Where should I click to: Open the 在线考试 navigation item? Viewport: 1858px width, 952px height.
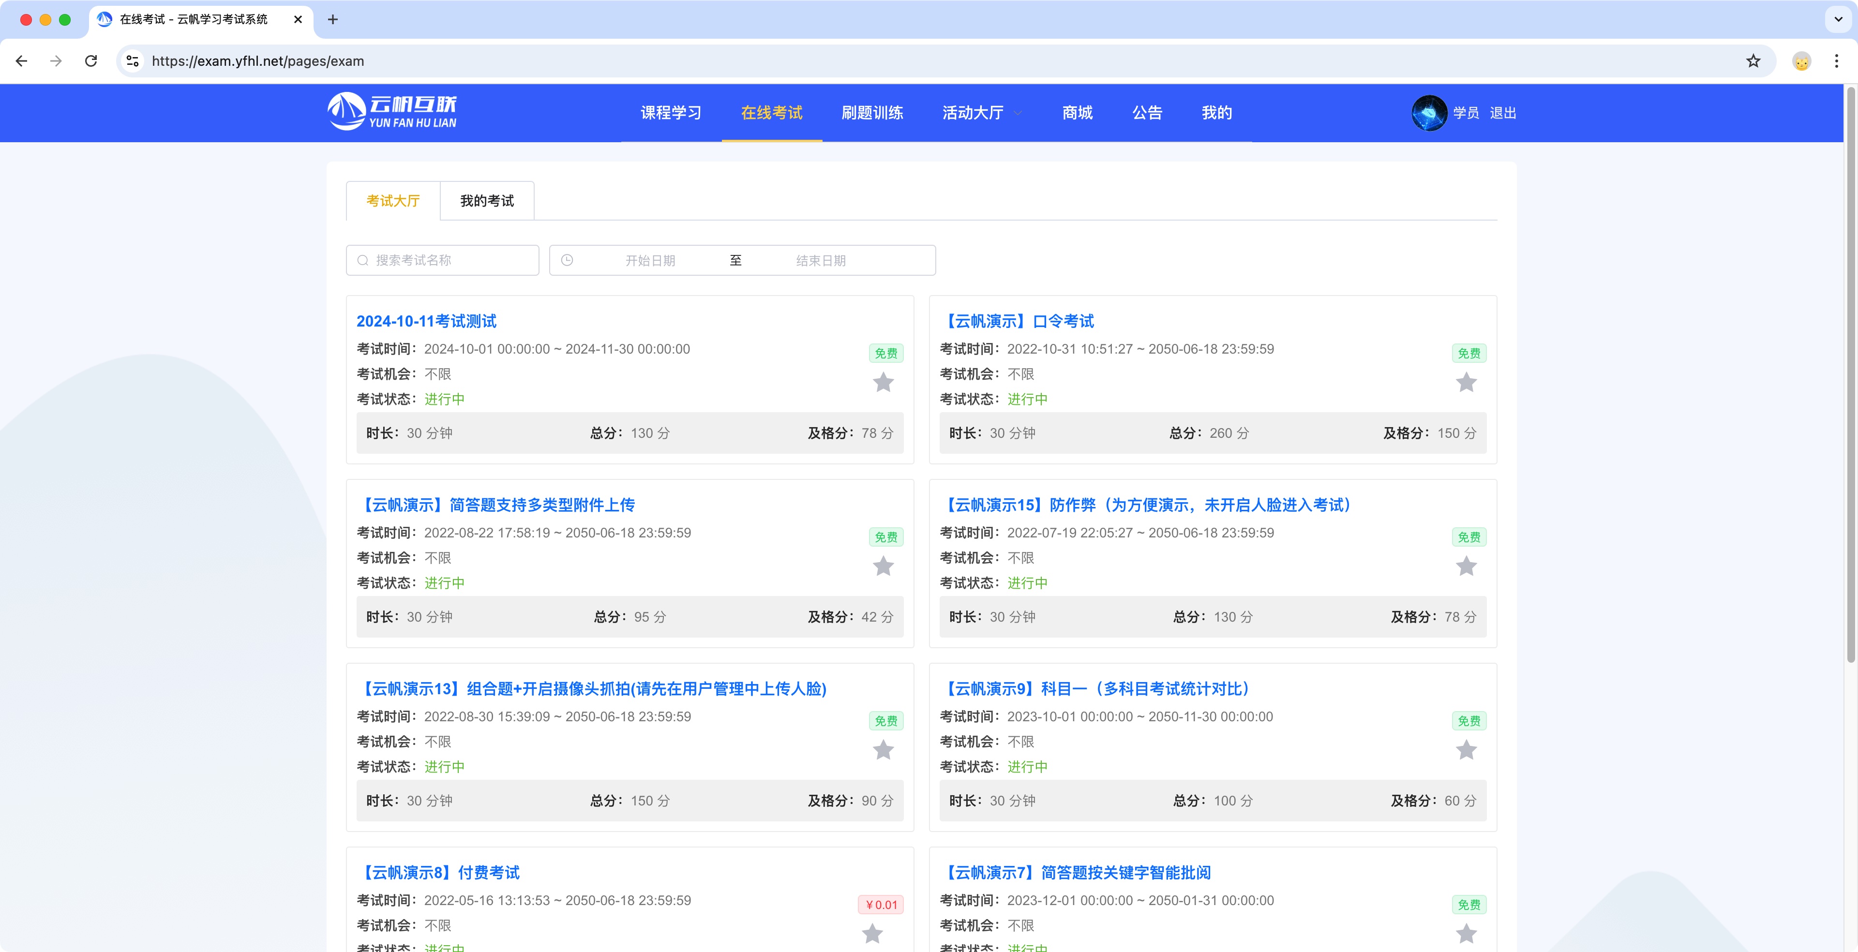click(x=771, y=113)
